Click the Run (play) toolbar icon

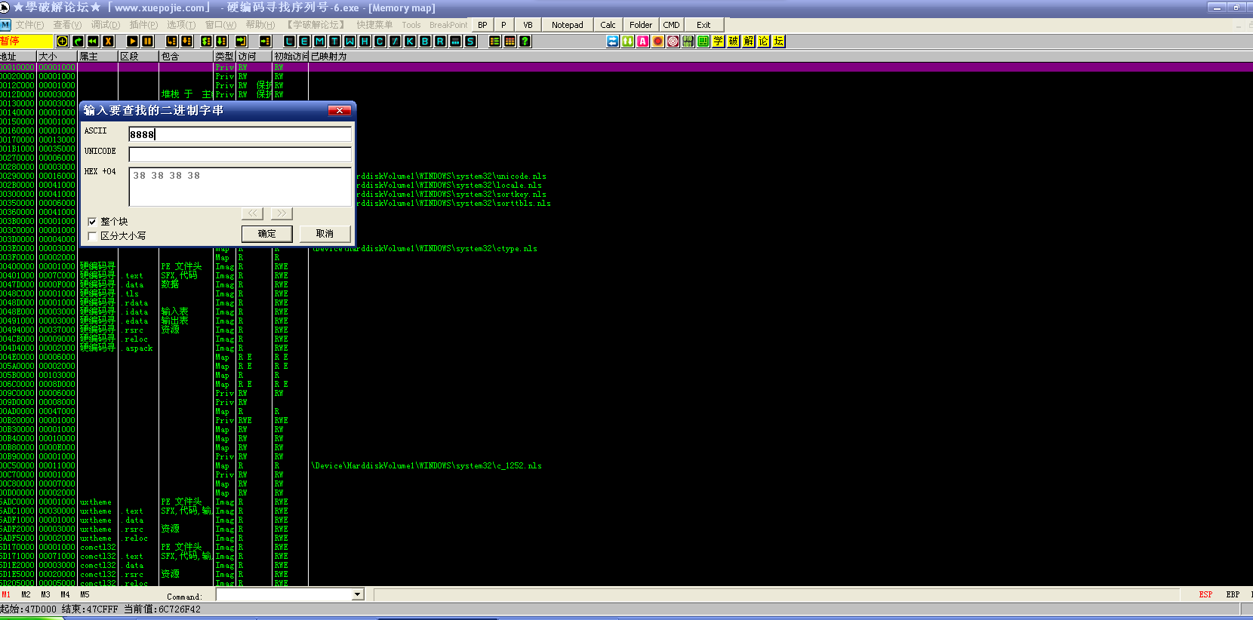coord(133,41)
